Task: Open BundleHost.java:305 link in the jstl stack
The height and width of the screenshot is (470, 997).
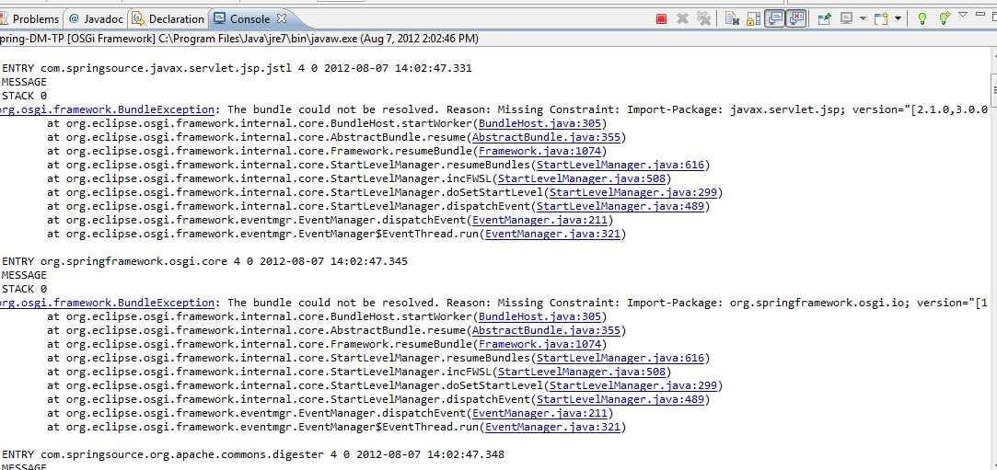Action: coord(539,123)
